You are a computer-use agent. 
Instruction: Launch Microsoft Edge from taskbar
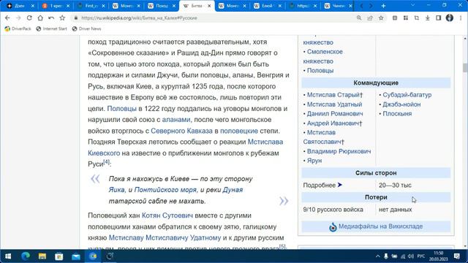coord(26,256)
